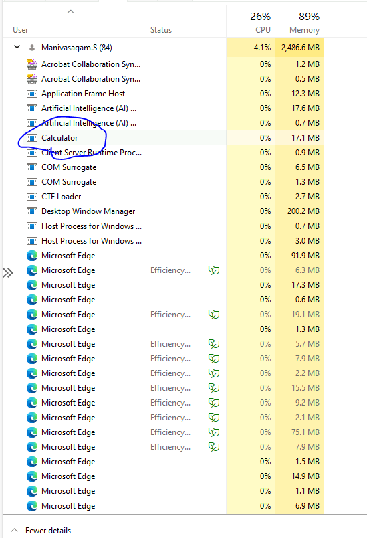This screenshot has width=367, height=538.
Task: Click the Artificial Intelligence icon in the 17.6 MB row
Action: (x=32, y=108)
